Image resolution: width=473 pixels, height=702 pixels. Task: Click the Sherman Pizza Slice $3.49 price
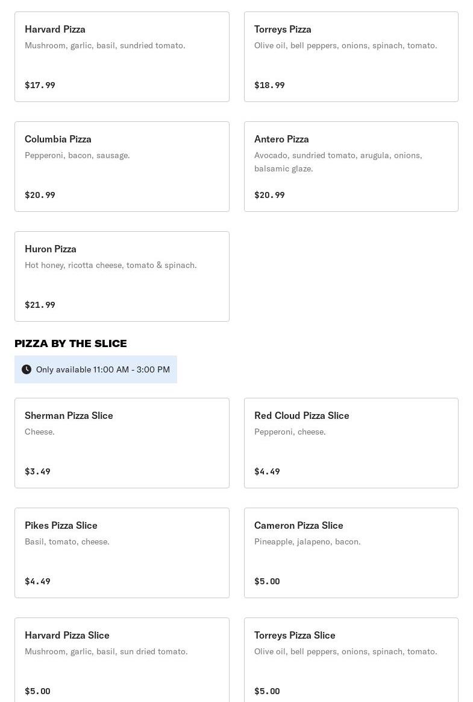tap(37, 471)
